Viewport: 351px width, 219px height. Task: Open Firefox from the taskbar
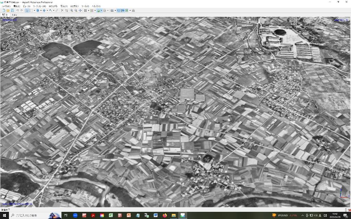point(165,216)
